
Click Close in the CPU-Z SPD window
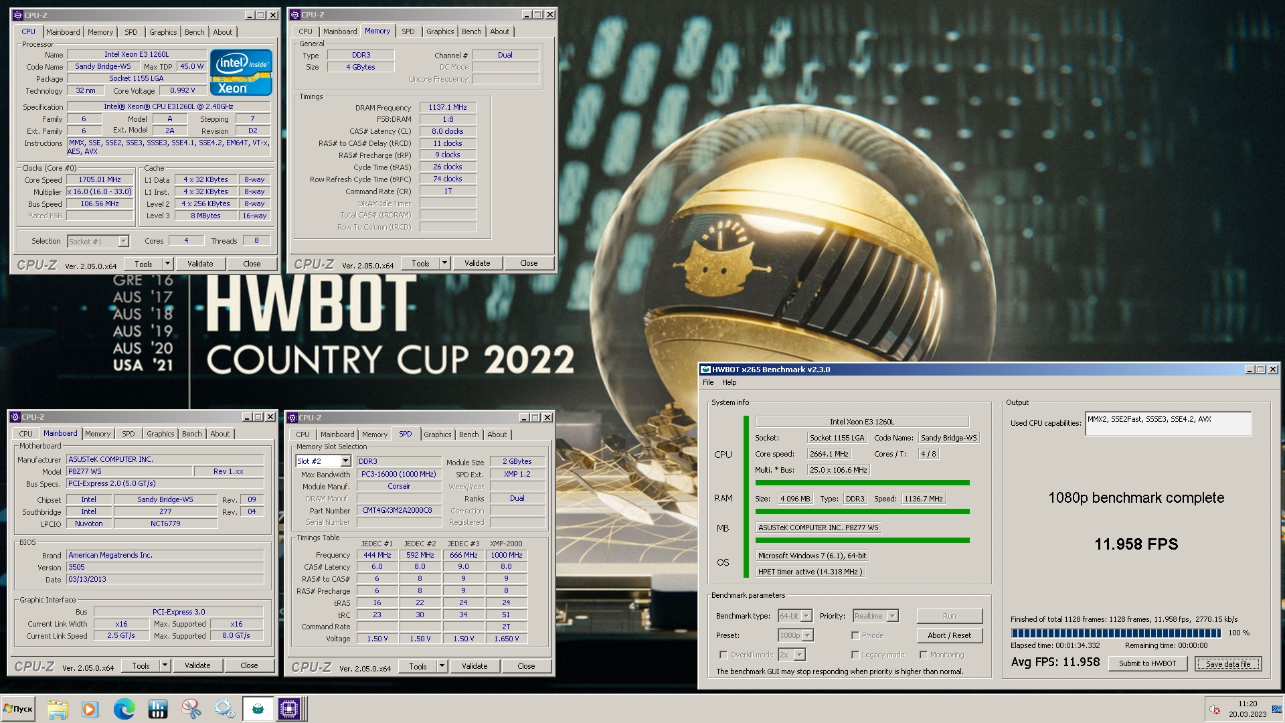pyautogui.click(x=526, y=666)
